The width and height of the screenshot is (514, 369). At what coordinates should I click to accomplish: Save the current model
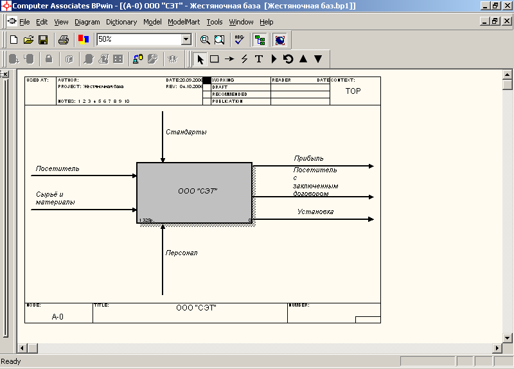click(x=43, y=40)
